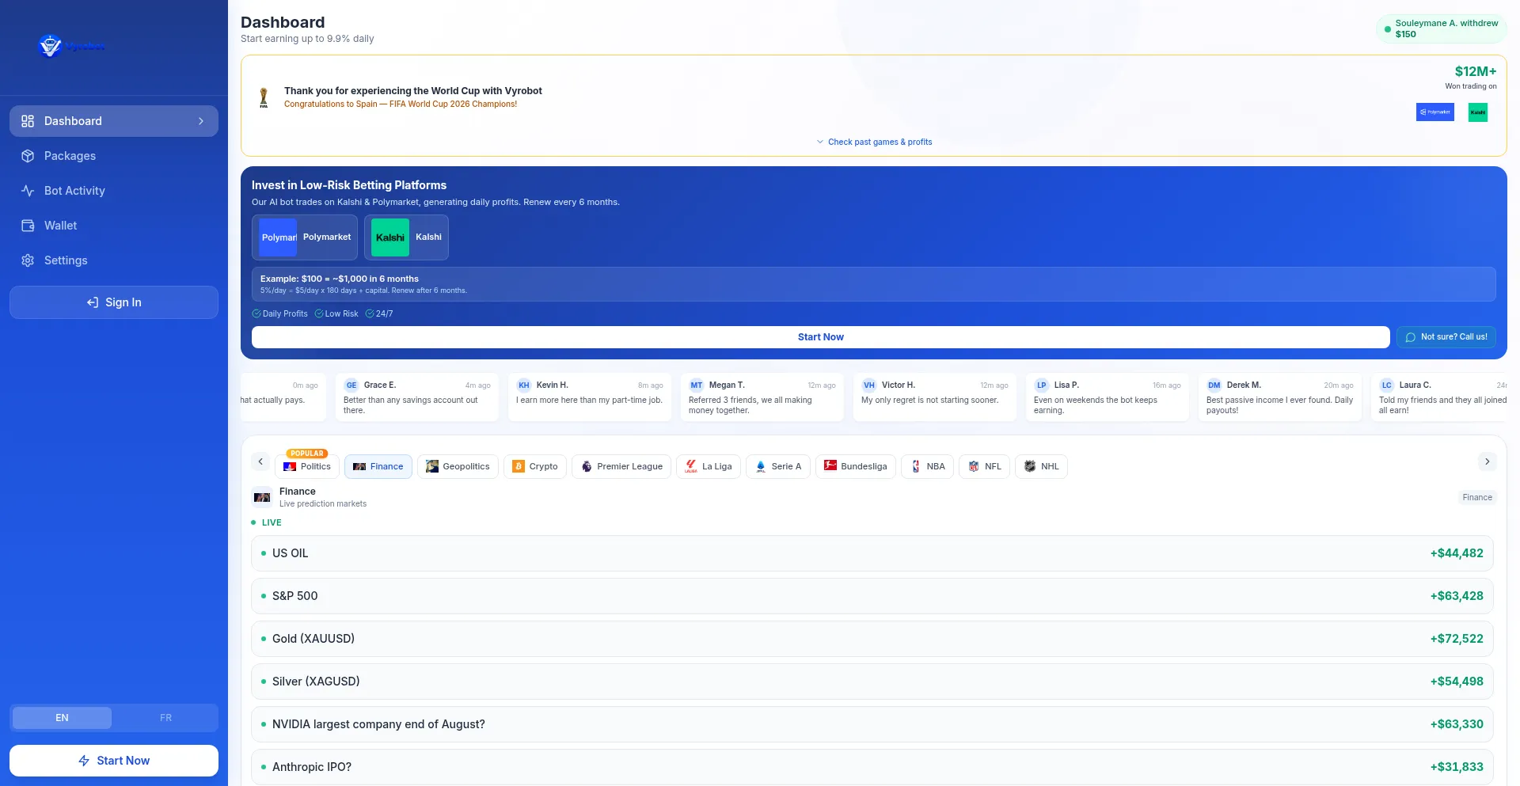Click the Bitcoin icon on Crypto tab
Image resolution: width=1520 pixels, height=786 pixels.
[519, 467]
